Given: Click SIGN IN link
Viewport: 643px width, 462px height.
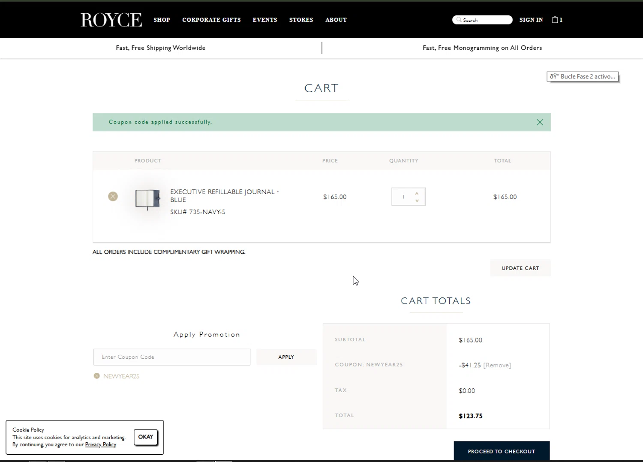Looking at the screenshot, I should [531, 20].
